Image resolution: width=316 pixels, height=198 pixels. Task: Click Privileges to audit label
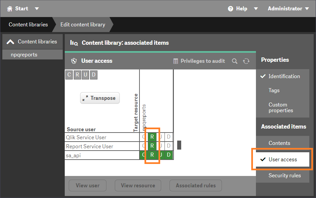(203, 61)
